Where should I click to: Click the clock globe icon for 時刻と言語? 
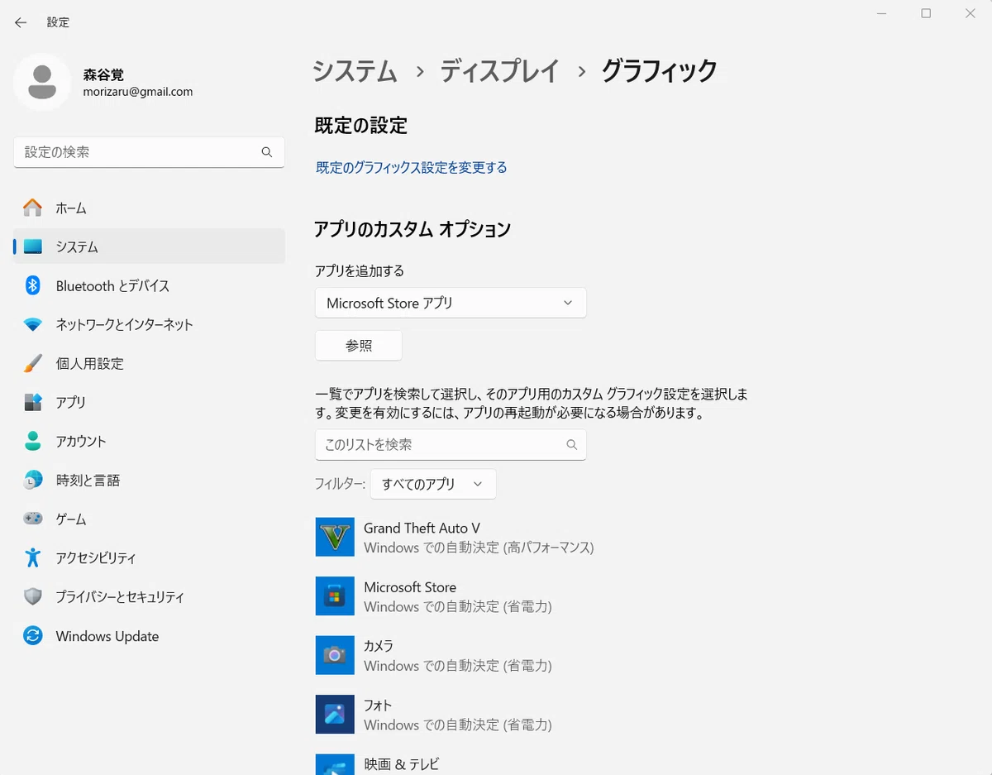pos(32,480)
